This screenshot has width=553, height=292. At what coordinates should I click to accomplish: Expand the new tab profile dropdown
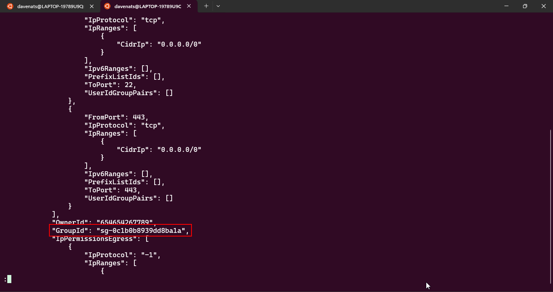[x=218, y=6]
